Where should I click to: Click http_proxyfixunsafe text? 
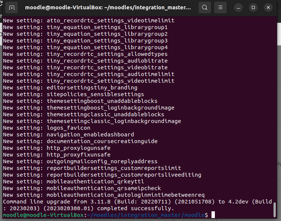(x=78, y=155)
